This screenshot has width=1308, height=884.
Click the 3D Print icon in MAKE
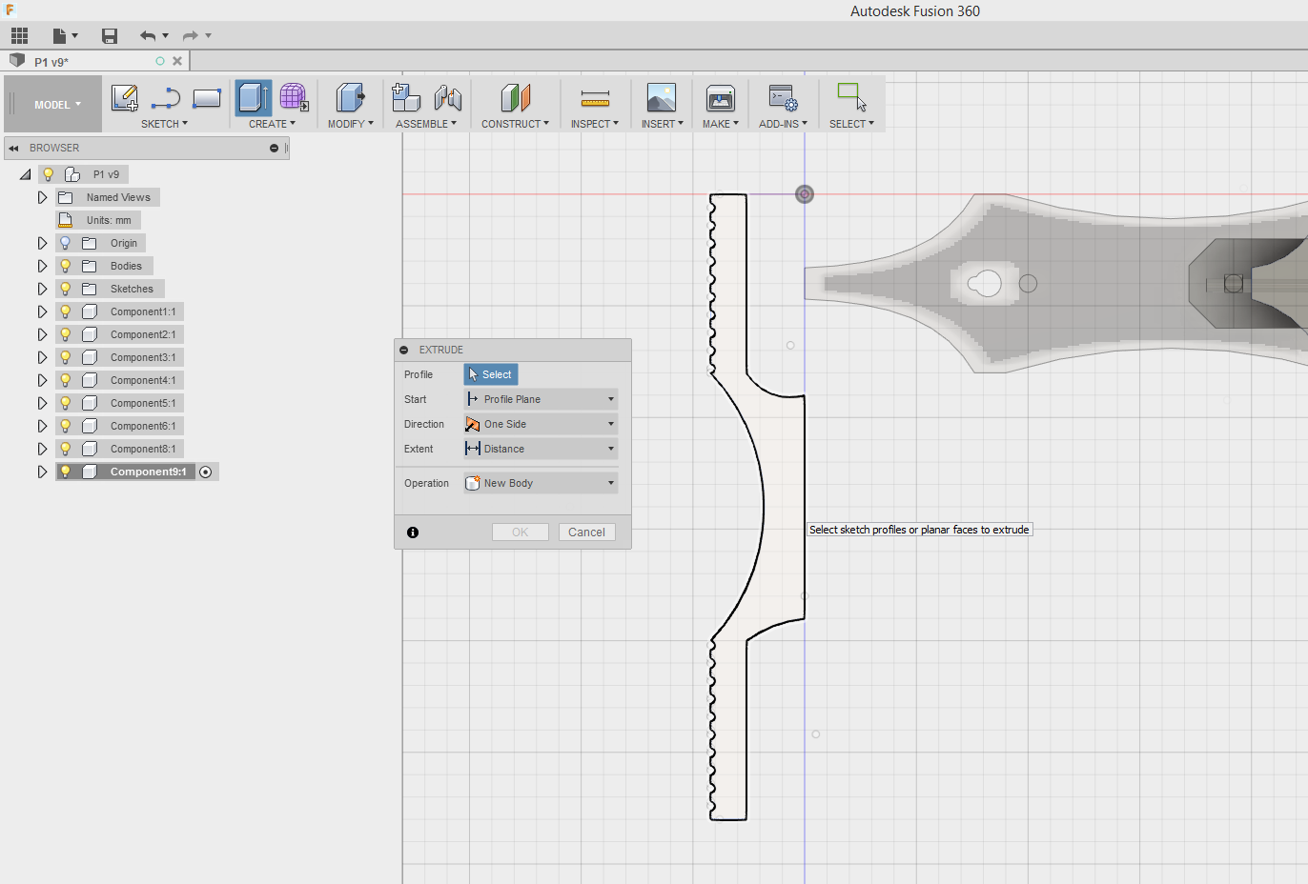click(720, 97)
